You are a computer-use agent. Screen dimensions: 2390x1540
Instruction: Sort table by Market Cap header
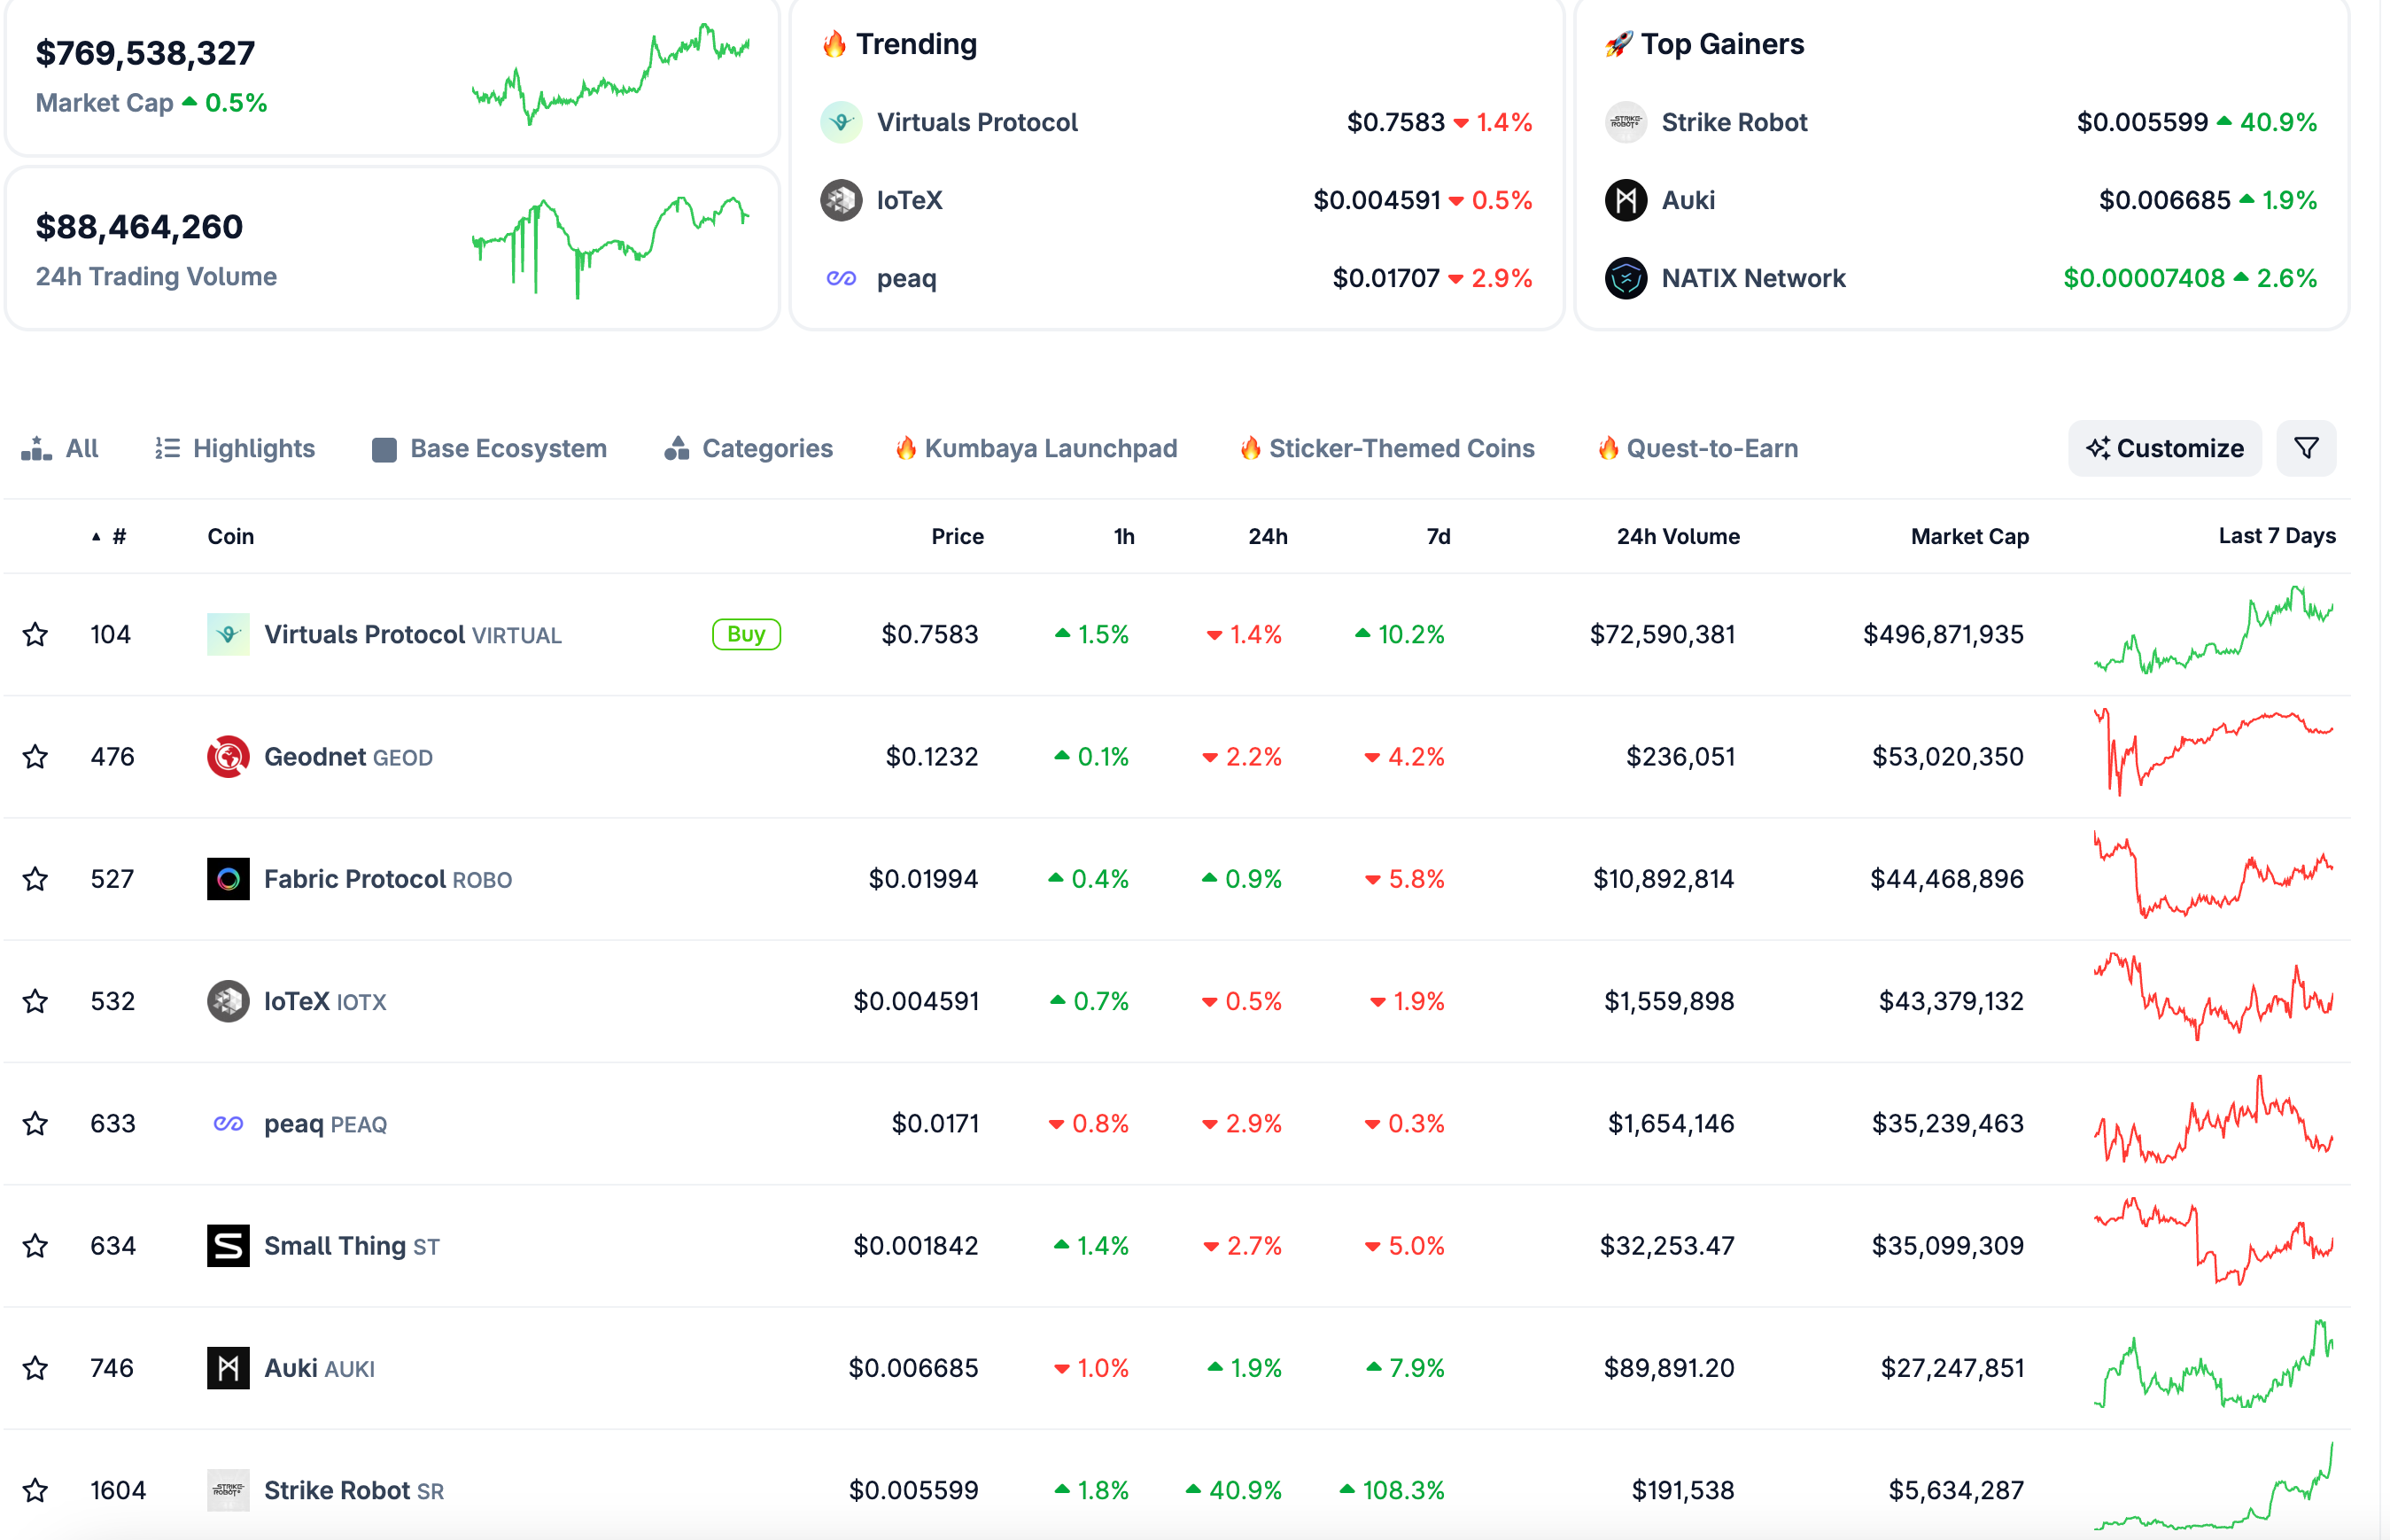coord(1969,536)
